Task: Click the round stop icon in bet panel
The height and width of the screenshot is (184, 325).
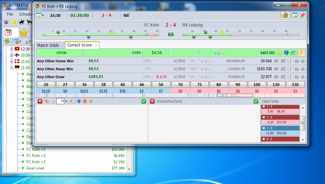Action: point(71,102)
